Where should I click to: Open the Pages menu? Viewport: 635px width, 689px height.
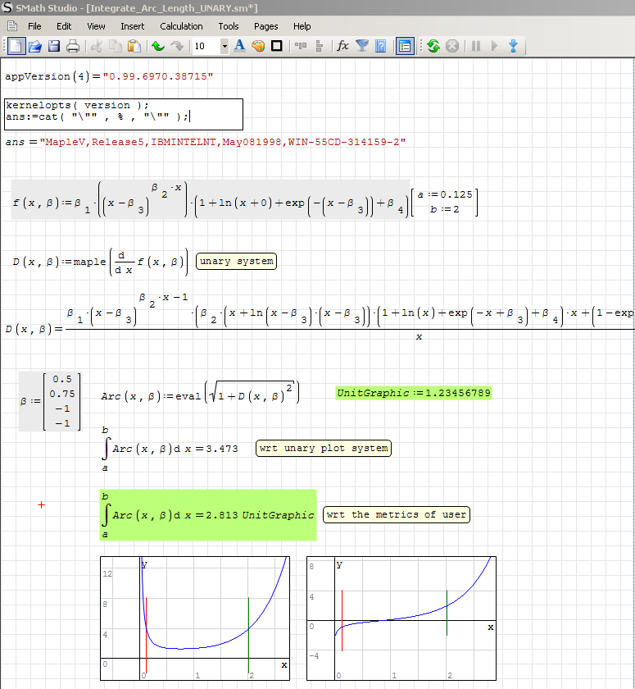[265, 26]
